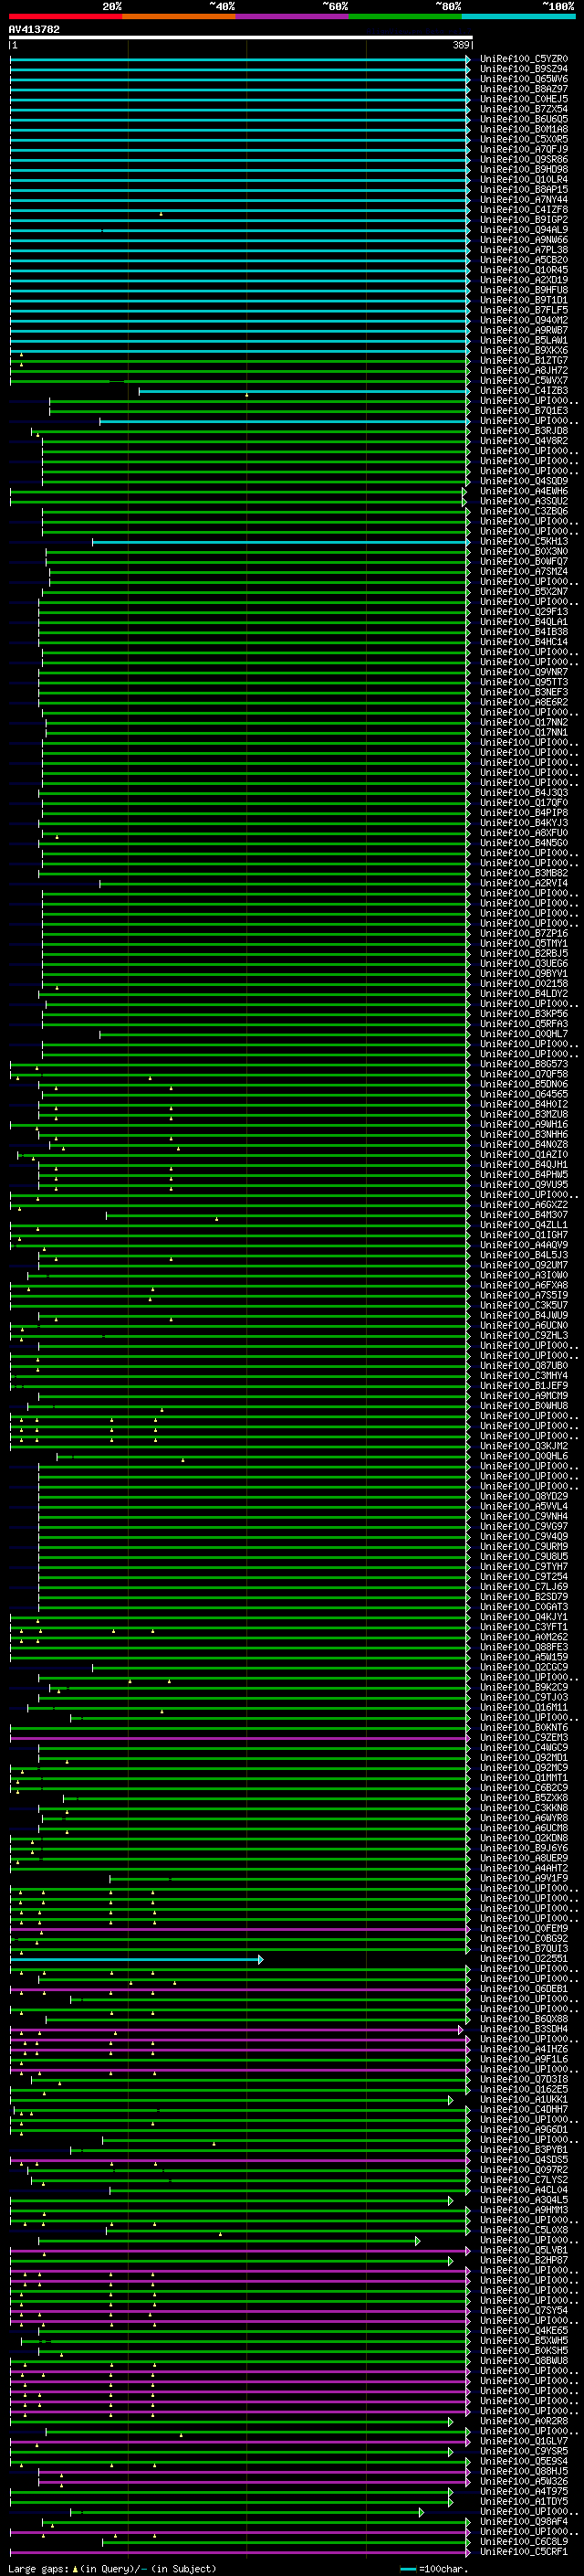The image size is (584, 2576).
Task: Select hit label UniRef100_A7NY44
Action: tap(524, 200)
